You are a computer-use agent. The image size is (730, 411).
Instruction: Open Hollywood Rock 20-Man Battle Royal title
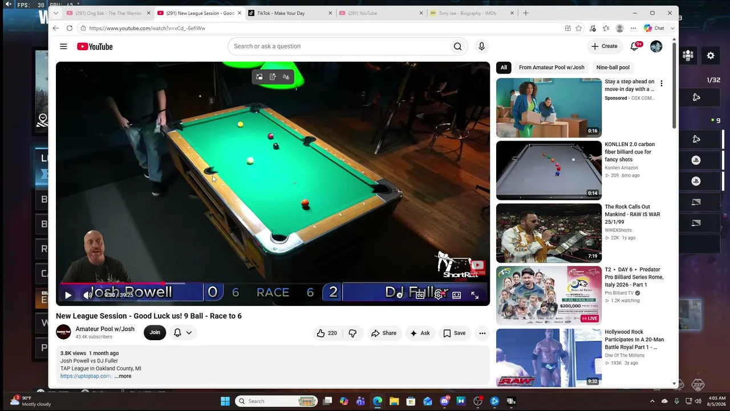pyautogui.click(x=634, y=340)
